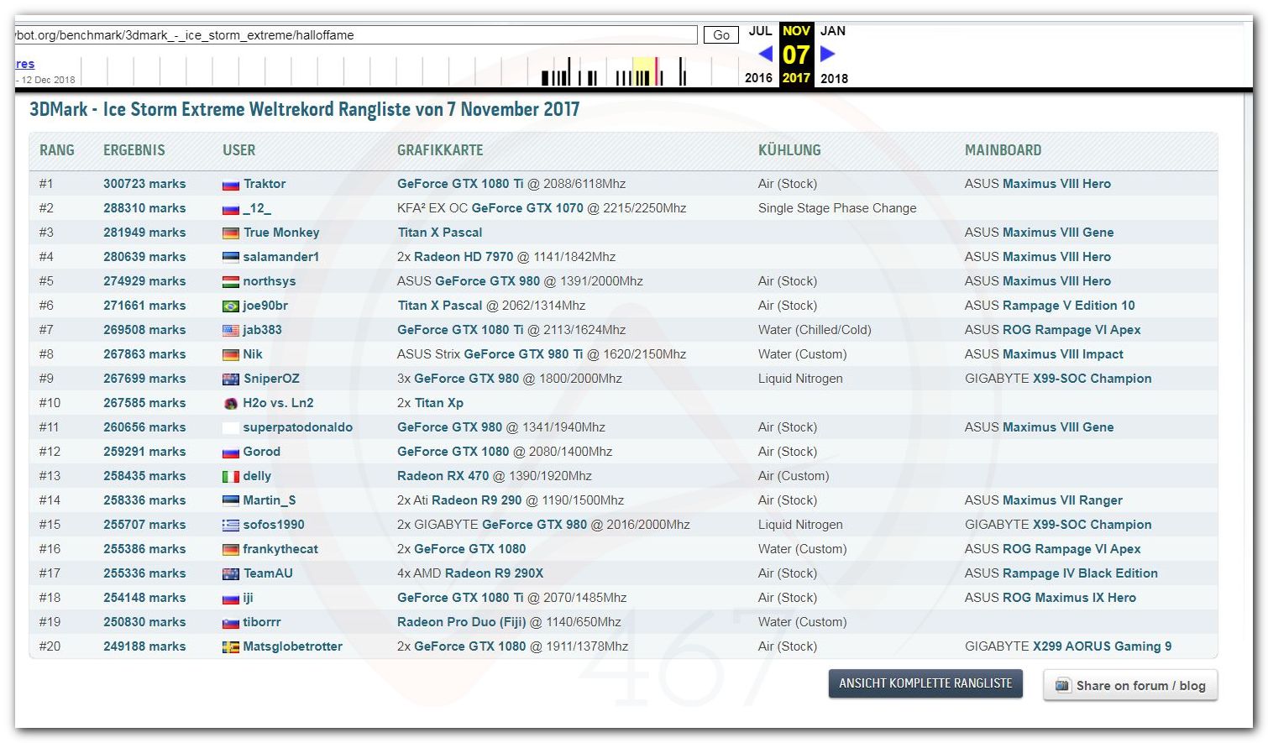This screenshot has width=1268, height=743.
Task: Click the Slovenian flag beside tiborrr
Action: pos(231,623)
